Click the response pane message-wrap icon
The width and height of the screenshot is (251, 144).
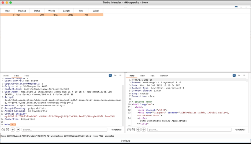tap(234, 75)
